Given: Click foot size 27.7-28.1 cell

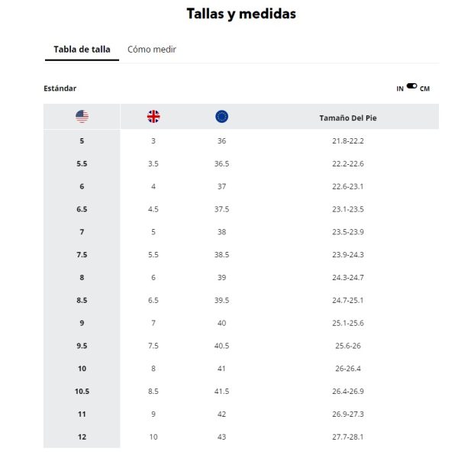Looking at the screenshot, I should point(348,437).
